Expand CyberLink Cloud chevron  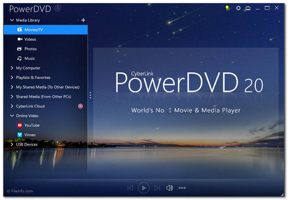pos(12,106)
